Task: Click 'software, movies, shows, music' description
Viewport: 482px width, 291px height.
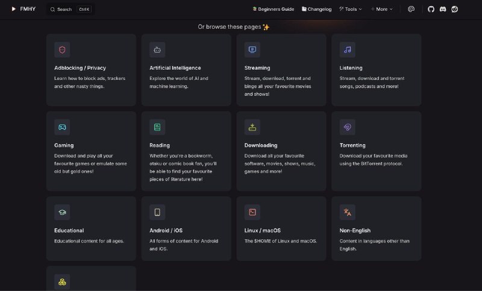Action: (280, 164)
